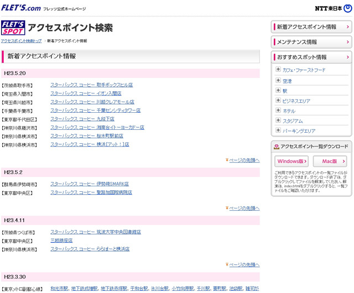Open おすすめスポット情報 sidebar menu
The width and height of the screenshot is (354, 293).
click(311, 57)
